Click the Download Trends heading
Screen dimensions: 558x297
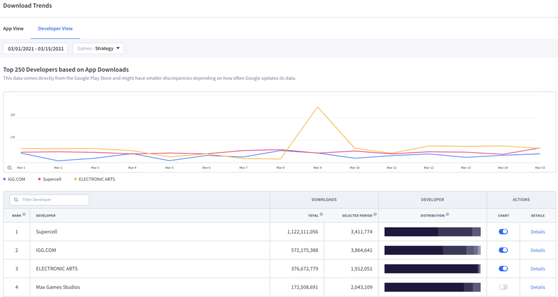coord(27,5)
